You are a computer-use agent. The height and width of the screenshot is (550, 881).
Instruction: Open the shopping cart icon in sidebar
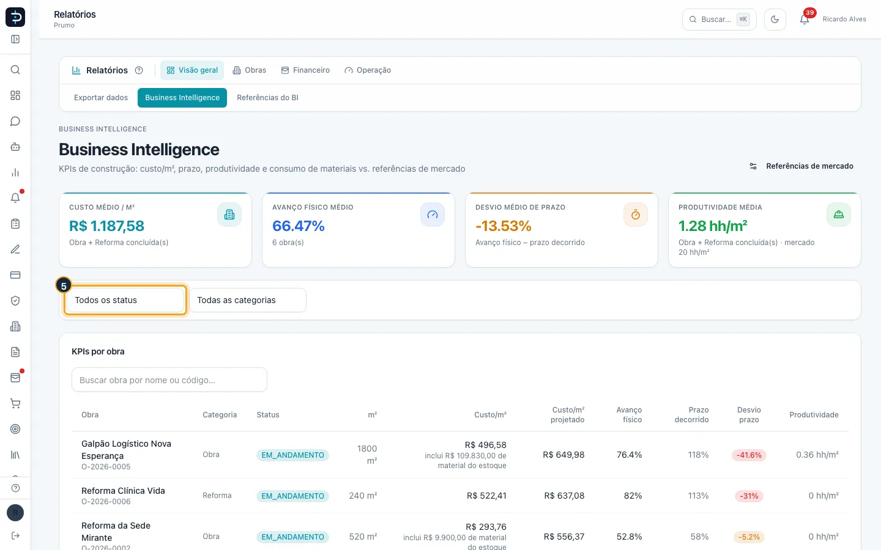[x=15, y=403]
